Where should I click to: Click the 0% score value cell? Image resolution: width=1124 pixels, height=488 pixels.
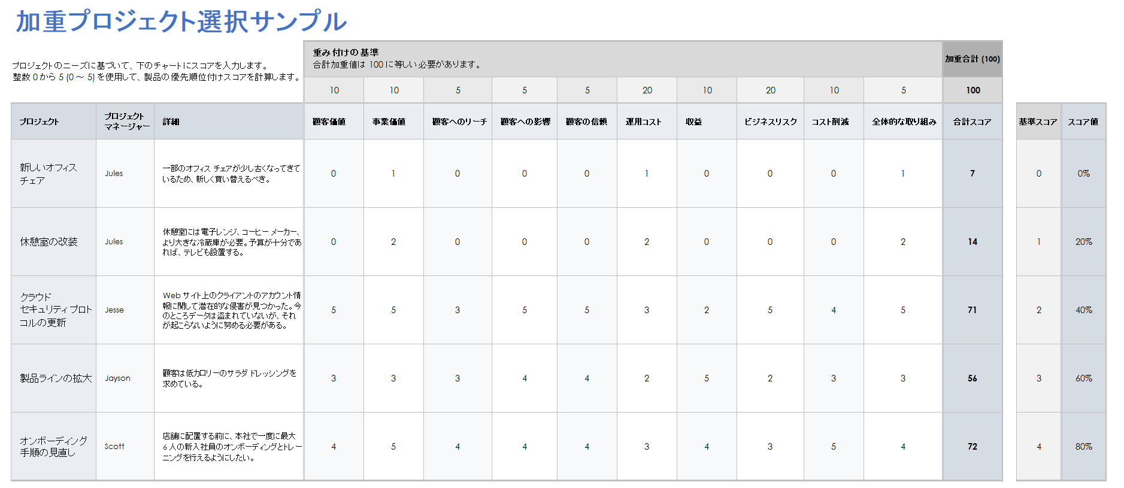[x=1083, y=174]
